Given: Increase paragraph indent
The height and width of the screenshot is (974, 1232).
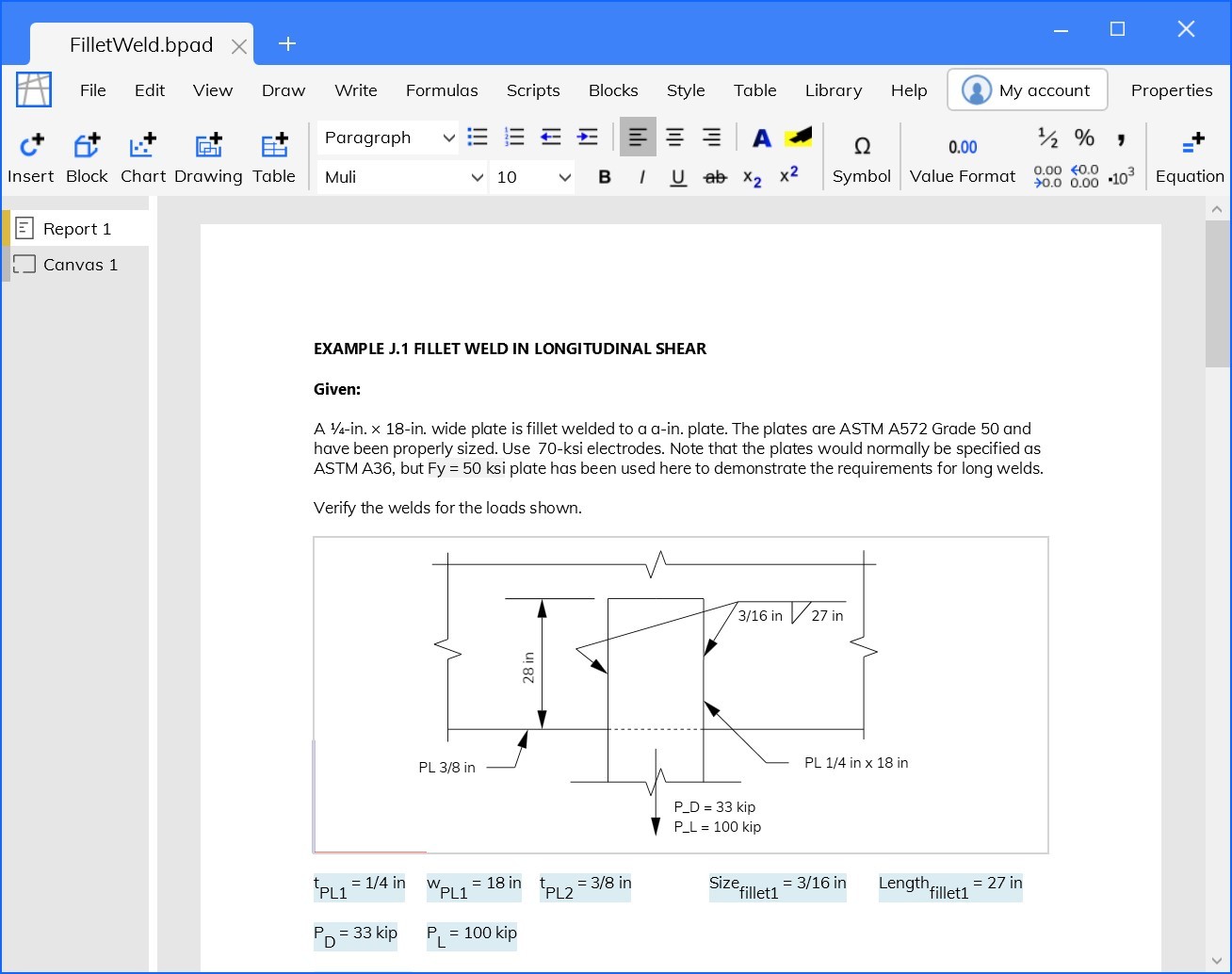Looking at the screenshot, I should point(588,138).
